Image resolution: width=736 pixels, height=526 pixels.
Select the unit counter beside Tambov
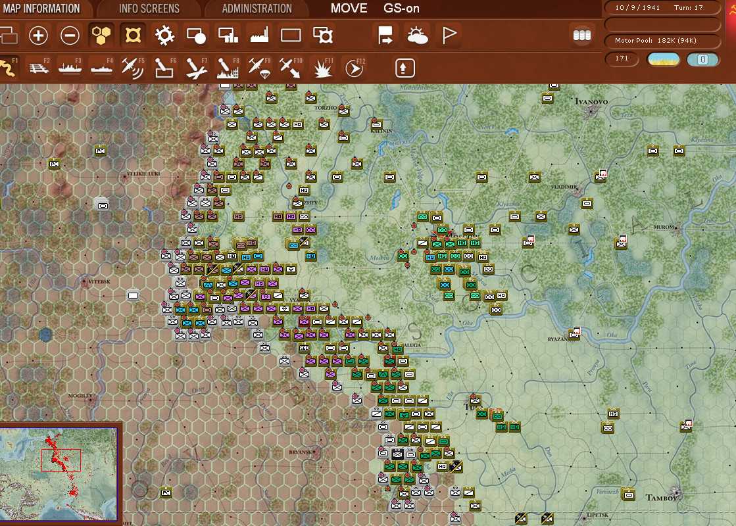pyautogui.click(x=629, y=494)
